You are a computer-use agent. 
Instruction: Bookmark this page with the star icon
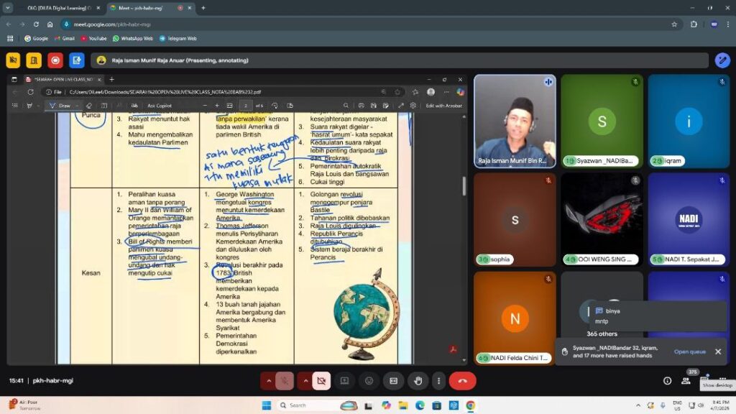[x=674, y=24]
